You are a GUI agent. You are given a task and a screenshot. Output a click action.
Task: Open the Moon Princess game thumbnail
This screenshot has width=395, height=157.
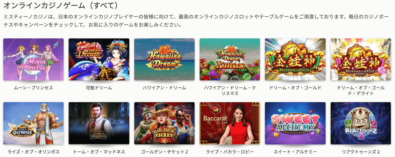point(33,59)
